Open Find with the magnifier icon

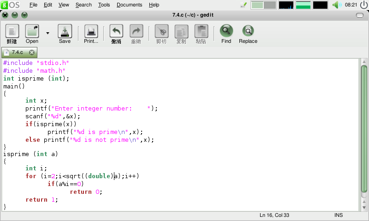click(x=226, y=31)
